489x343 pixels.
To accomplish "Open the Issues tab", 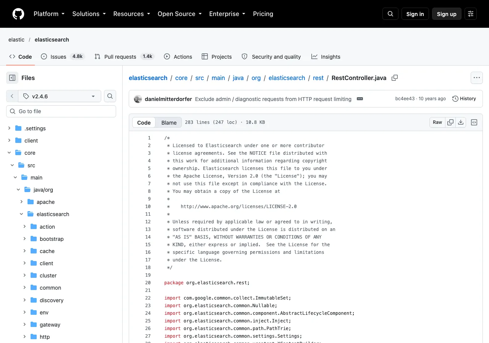I will click(62, 56).
